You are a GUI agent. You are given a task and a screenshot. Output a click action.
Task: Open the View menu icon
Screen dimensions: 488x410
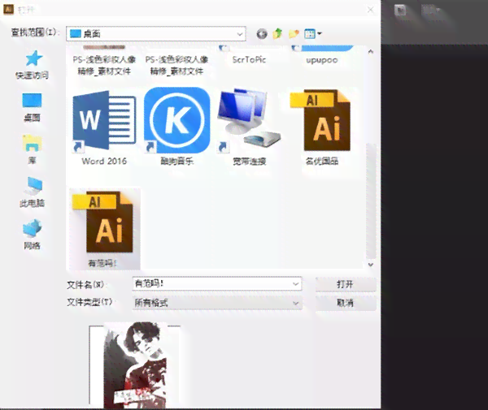pos(313,33)
